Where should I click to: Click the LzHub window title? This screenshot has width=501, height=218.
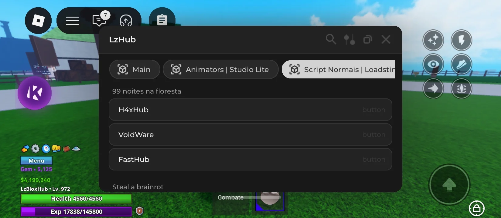(x=122, y=40)
